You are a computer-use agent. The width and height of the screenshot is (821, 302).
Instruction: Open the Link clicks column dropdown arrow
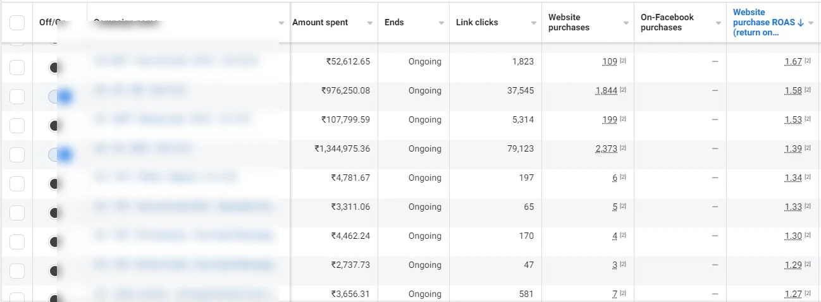pyautogui.click(x=534, y=23)
